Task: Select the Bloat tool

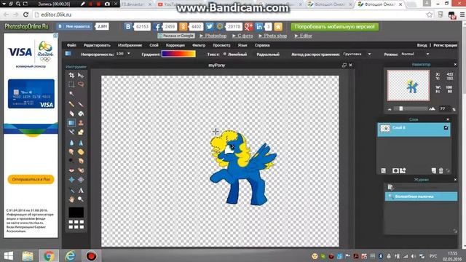Action: [x=71, y=180]
